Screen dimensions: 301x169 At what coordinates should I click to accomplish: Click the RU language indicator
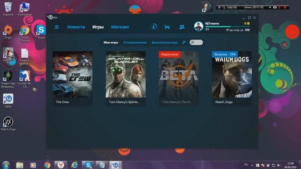point(246,165)
